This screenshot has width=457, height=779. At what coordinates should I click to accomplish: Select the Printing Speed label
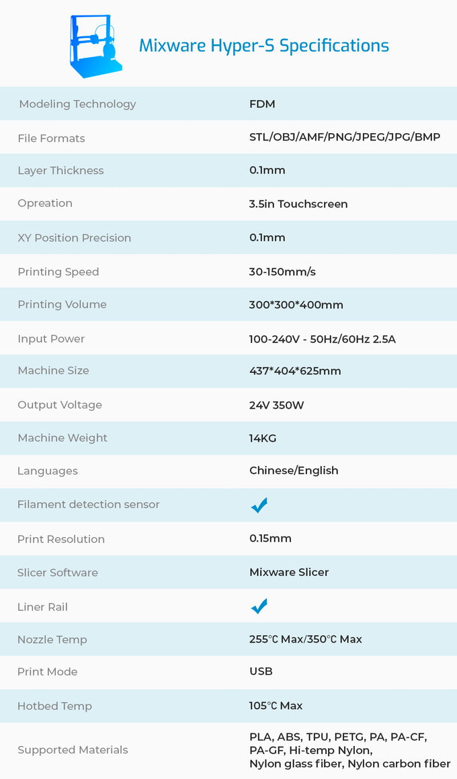tap(58, 272)
